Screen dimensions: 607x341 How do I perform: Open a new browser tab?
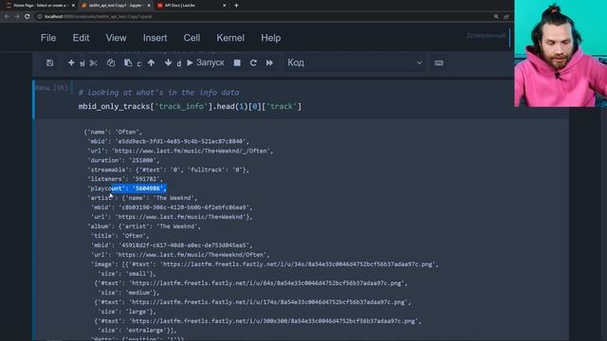coord(236,6)
